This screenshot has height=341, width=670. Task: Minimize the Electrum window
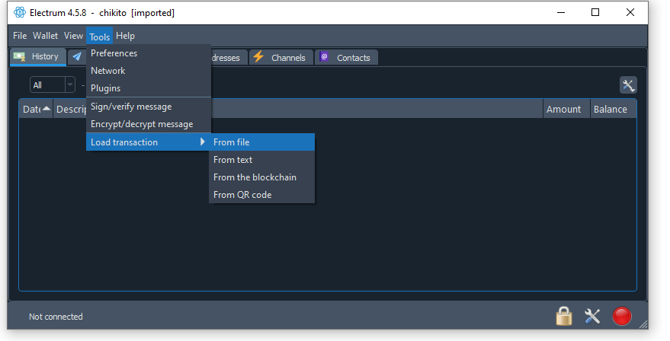click(x=561, y=12)
